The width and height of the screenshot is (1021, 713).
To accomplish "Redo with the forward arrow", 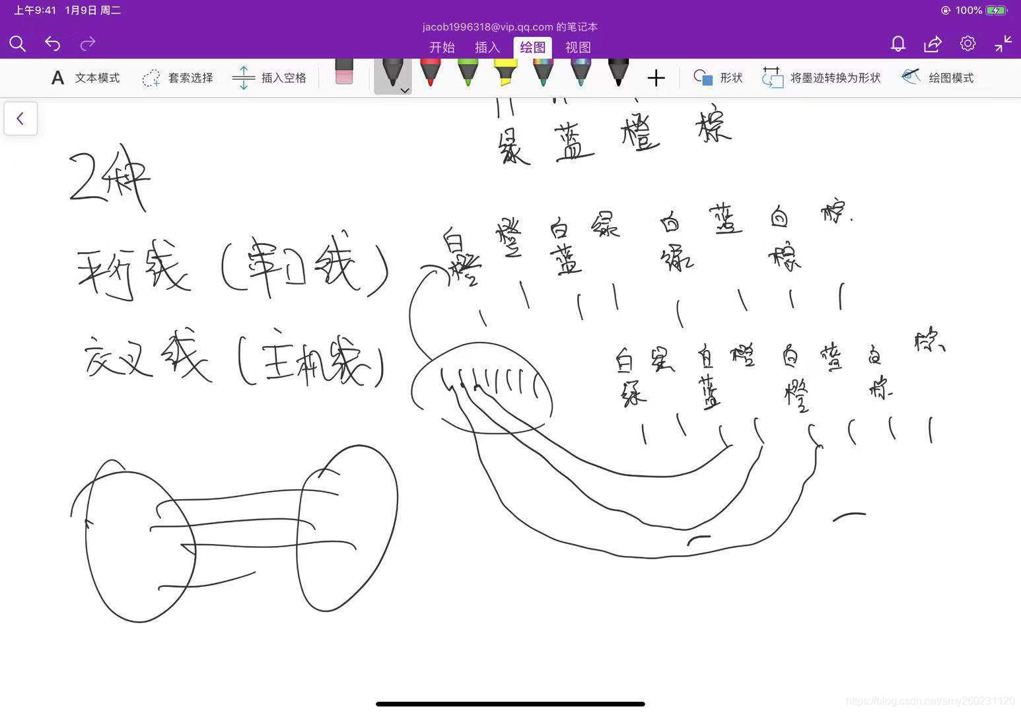I will click(x=88, y=44).
